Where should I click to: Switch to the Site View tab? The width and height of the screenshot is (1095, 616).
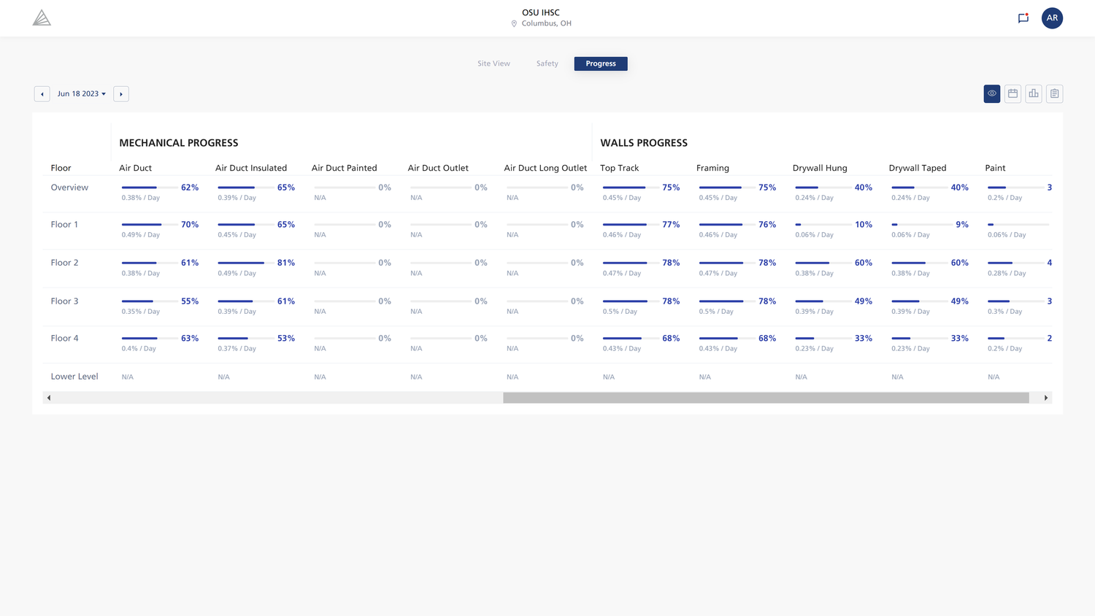click(x=493, y=63)
